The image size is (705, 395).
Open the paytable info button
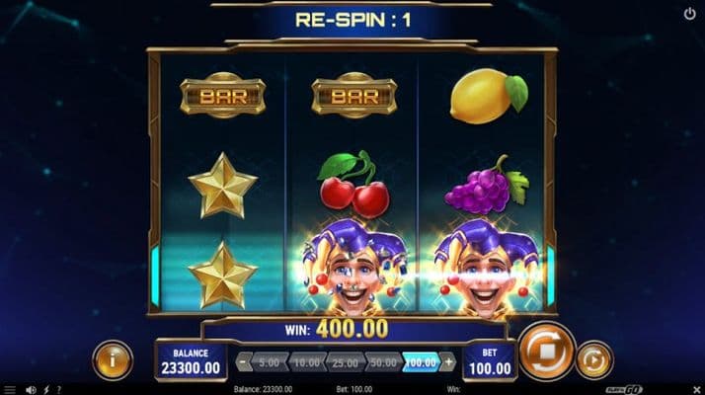113,360
